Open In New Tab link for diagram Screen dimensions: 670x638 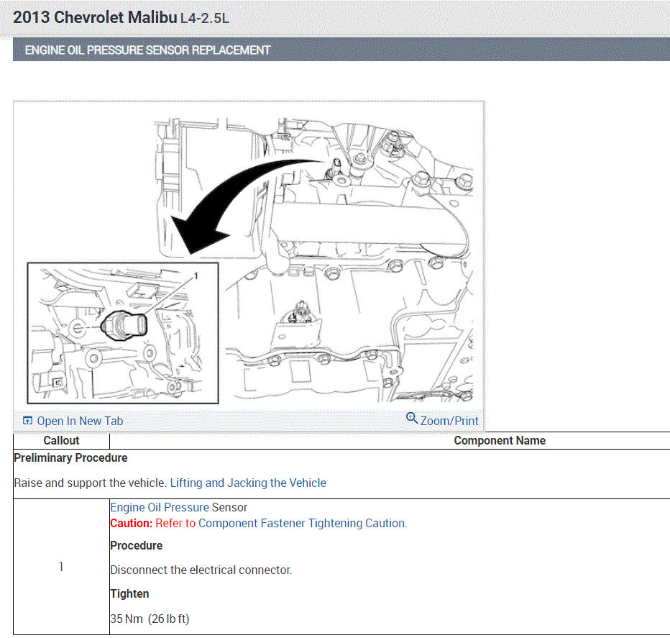[x=80, y=421]
